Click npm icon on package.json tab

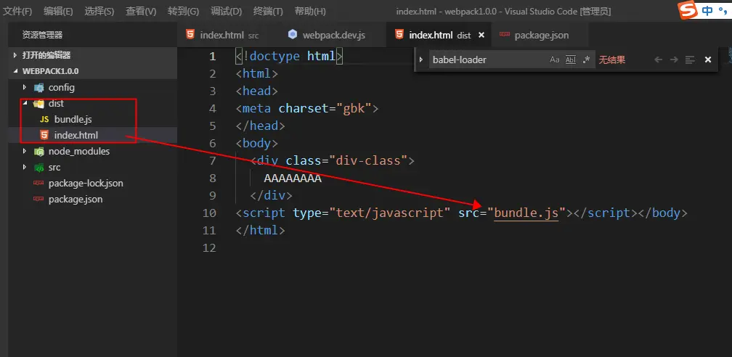point(504,35)
